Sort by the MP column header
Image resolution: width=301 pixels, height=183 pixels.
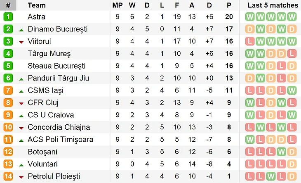[x=118, y=5]
